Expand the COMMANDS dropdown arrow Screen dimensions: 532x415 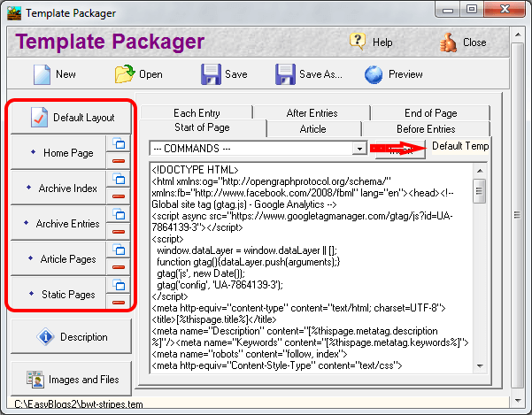click(x=359, y=149)
